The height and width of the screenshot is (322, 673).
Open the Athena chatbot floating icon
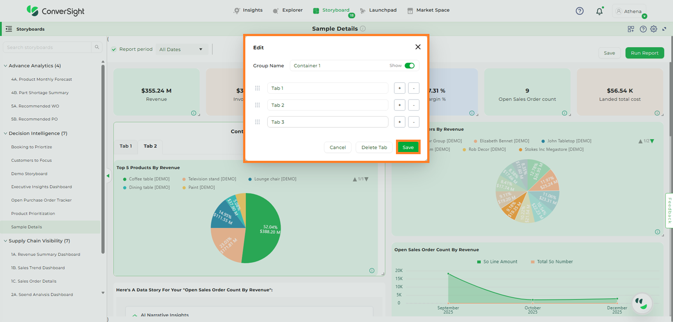coord(642,303)
